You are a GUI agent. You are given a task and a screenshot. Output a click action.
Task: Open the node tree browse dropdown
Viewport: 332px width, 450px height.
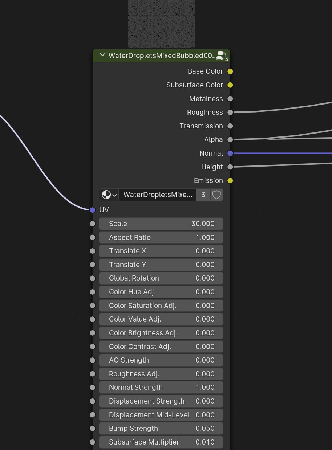point(109,195)
